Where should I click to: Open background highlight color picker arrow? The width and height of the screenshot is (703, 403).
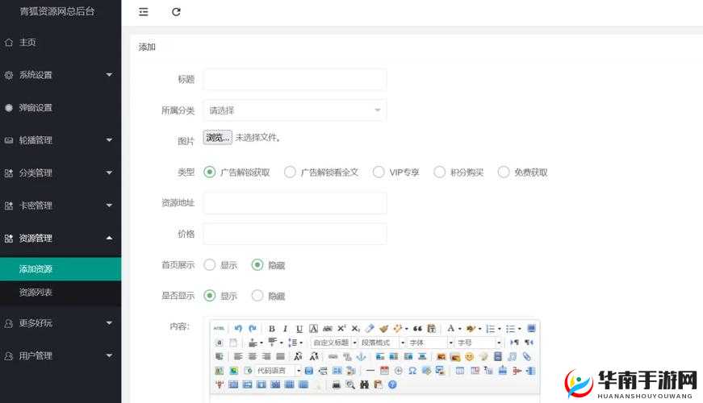point(479,329)
